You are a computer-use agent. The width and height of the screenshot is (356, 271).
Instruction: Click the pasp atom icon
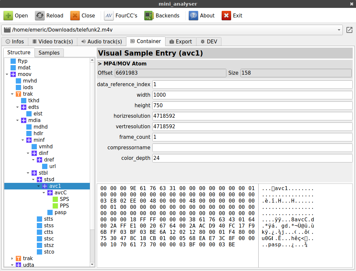click(50, 212)
